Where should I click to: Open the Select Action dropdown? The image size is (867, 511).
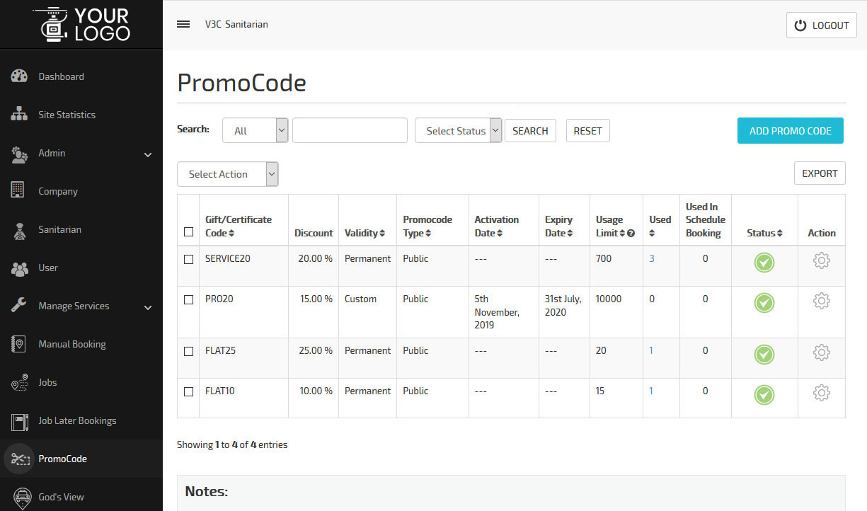[x=228, y=174]
